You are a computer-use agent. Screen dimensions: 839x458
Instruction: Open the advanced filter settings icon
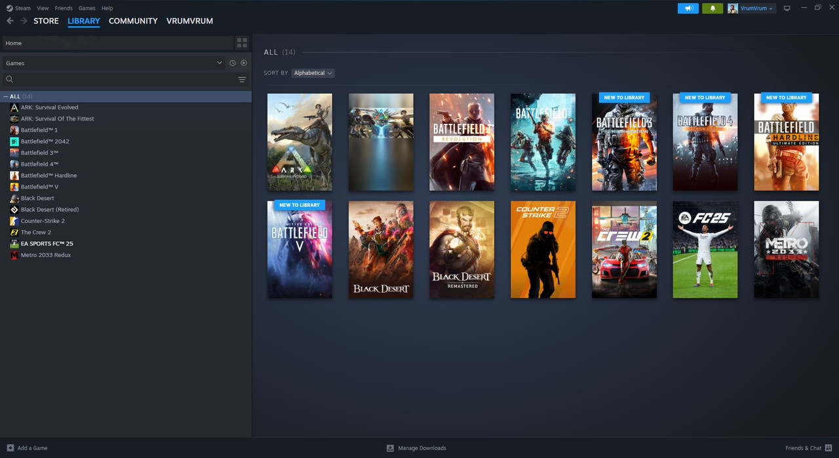click(242, 79)
